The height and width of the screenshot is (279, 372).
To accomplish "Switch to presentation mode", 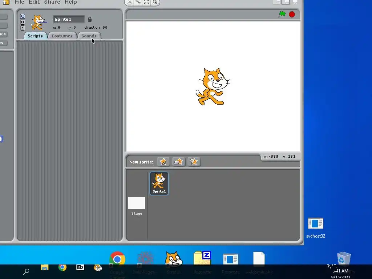I will (295, 2).
